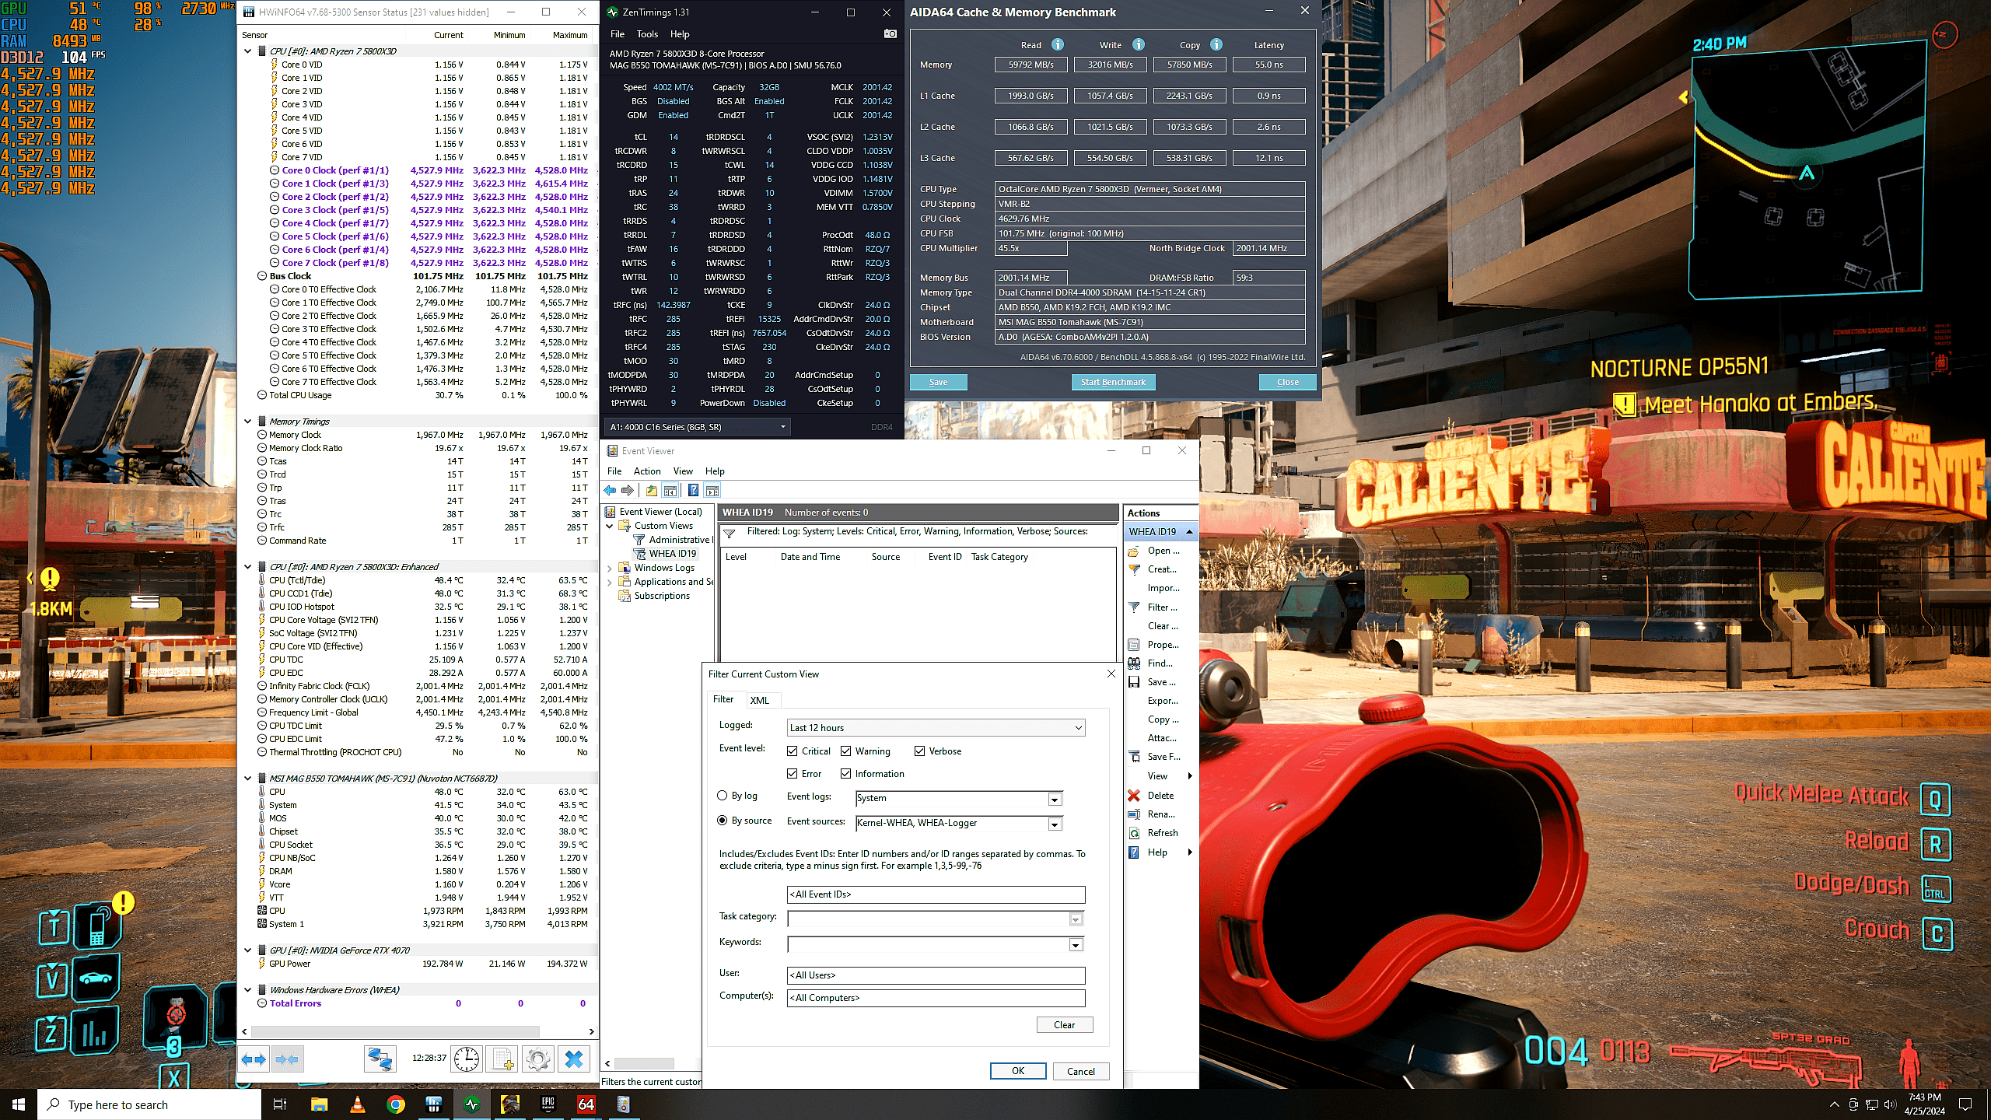Viewport: 1991px width, 1120px height.
Task: Toggle the Verbose checkbox
Action: pos(920,751)
